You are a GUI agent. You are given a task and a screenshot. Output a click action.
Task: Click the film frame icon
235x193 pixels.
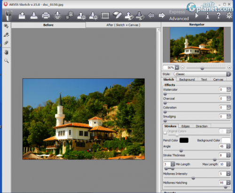click(105, 15)
